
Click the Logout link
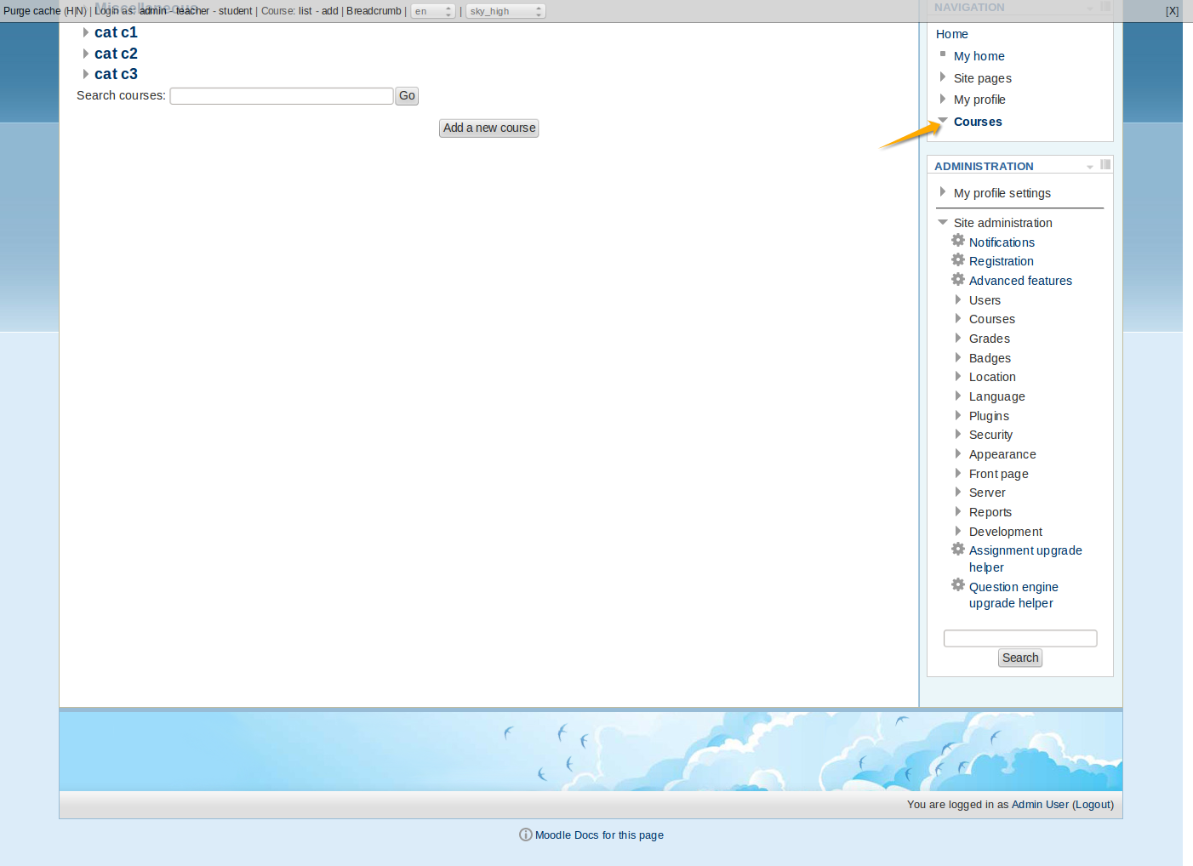pyautogui.click(x=1093, y=805)
